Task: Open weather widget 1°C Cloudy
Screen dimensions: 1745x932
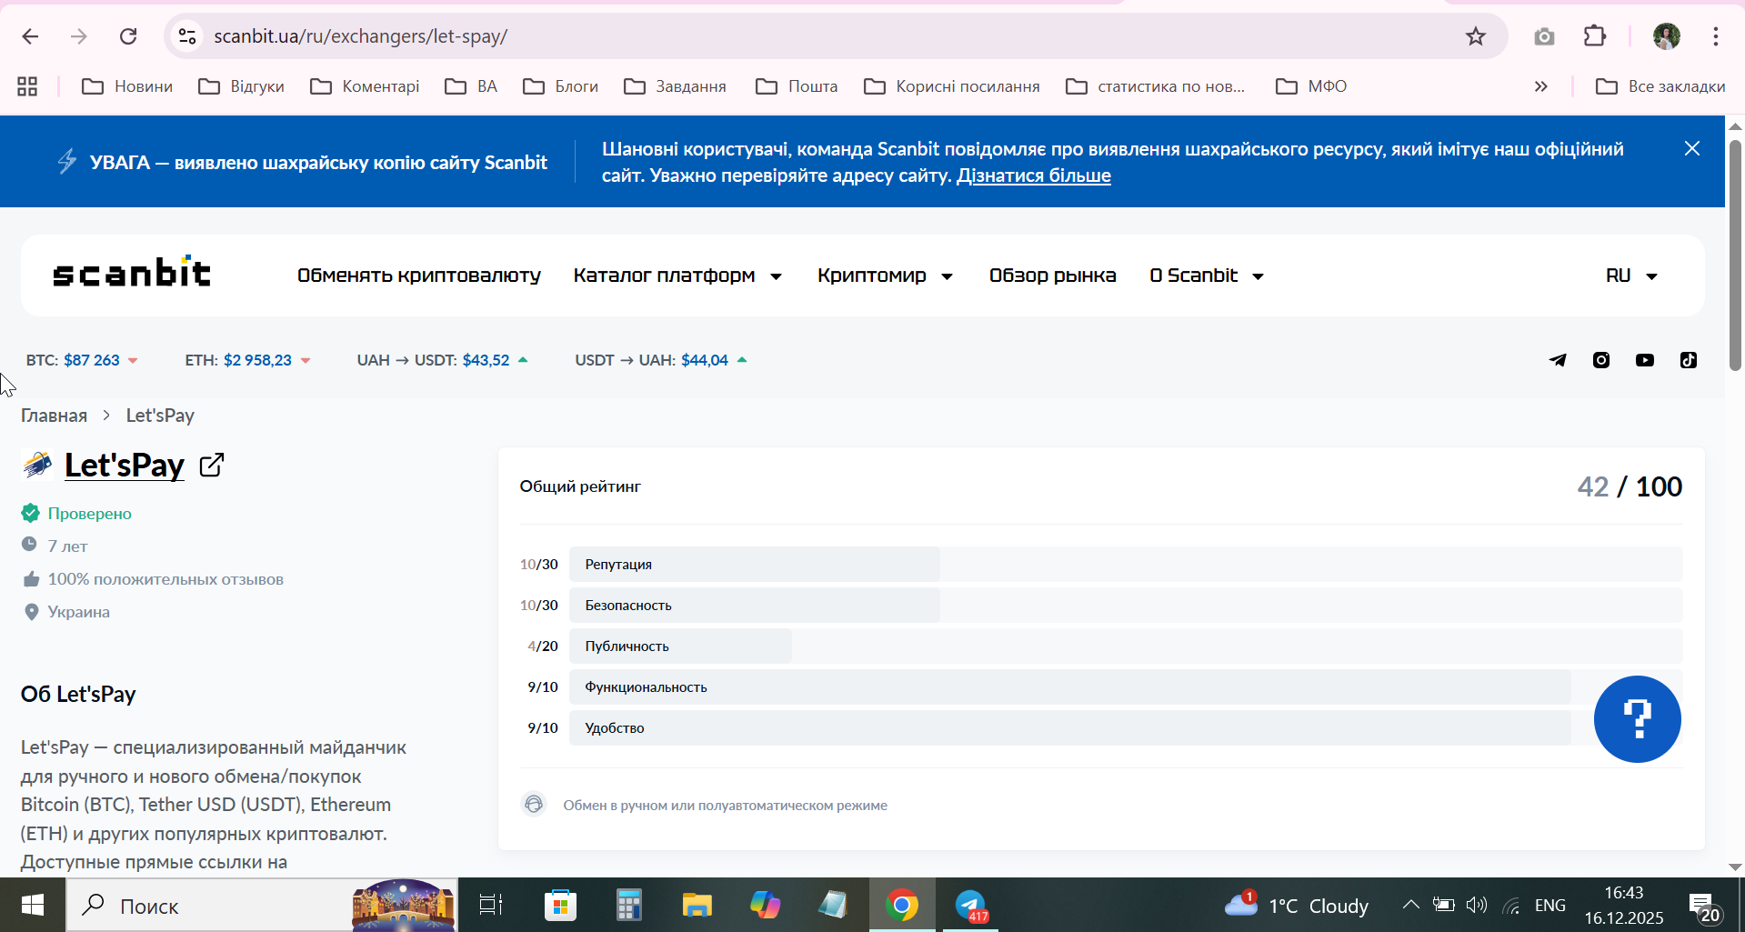Action: [1297, 906]
